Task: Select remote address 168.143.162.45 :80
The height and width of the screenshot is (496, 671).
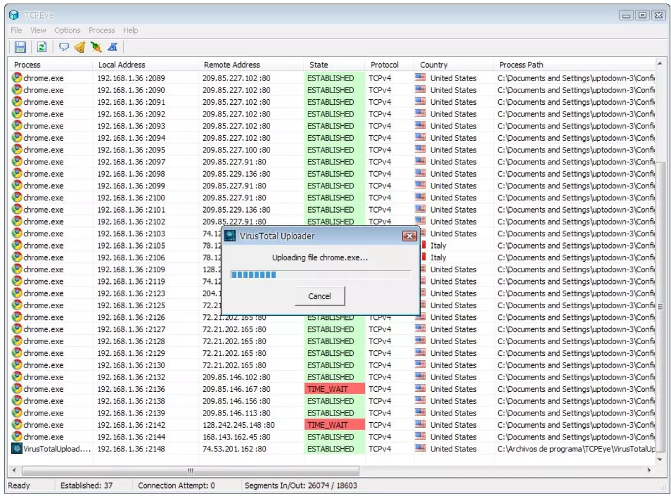Action: coord(236,437)
